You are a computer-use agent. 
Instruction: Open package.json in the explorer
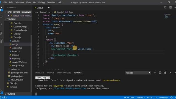tap(17, 76)
